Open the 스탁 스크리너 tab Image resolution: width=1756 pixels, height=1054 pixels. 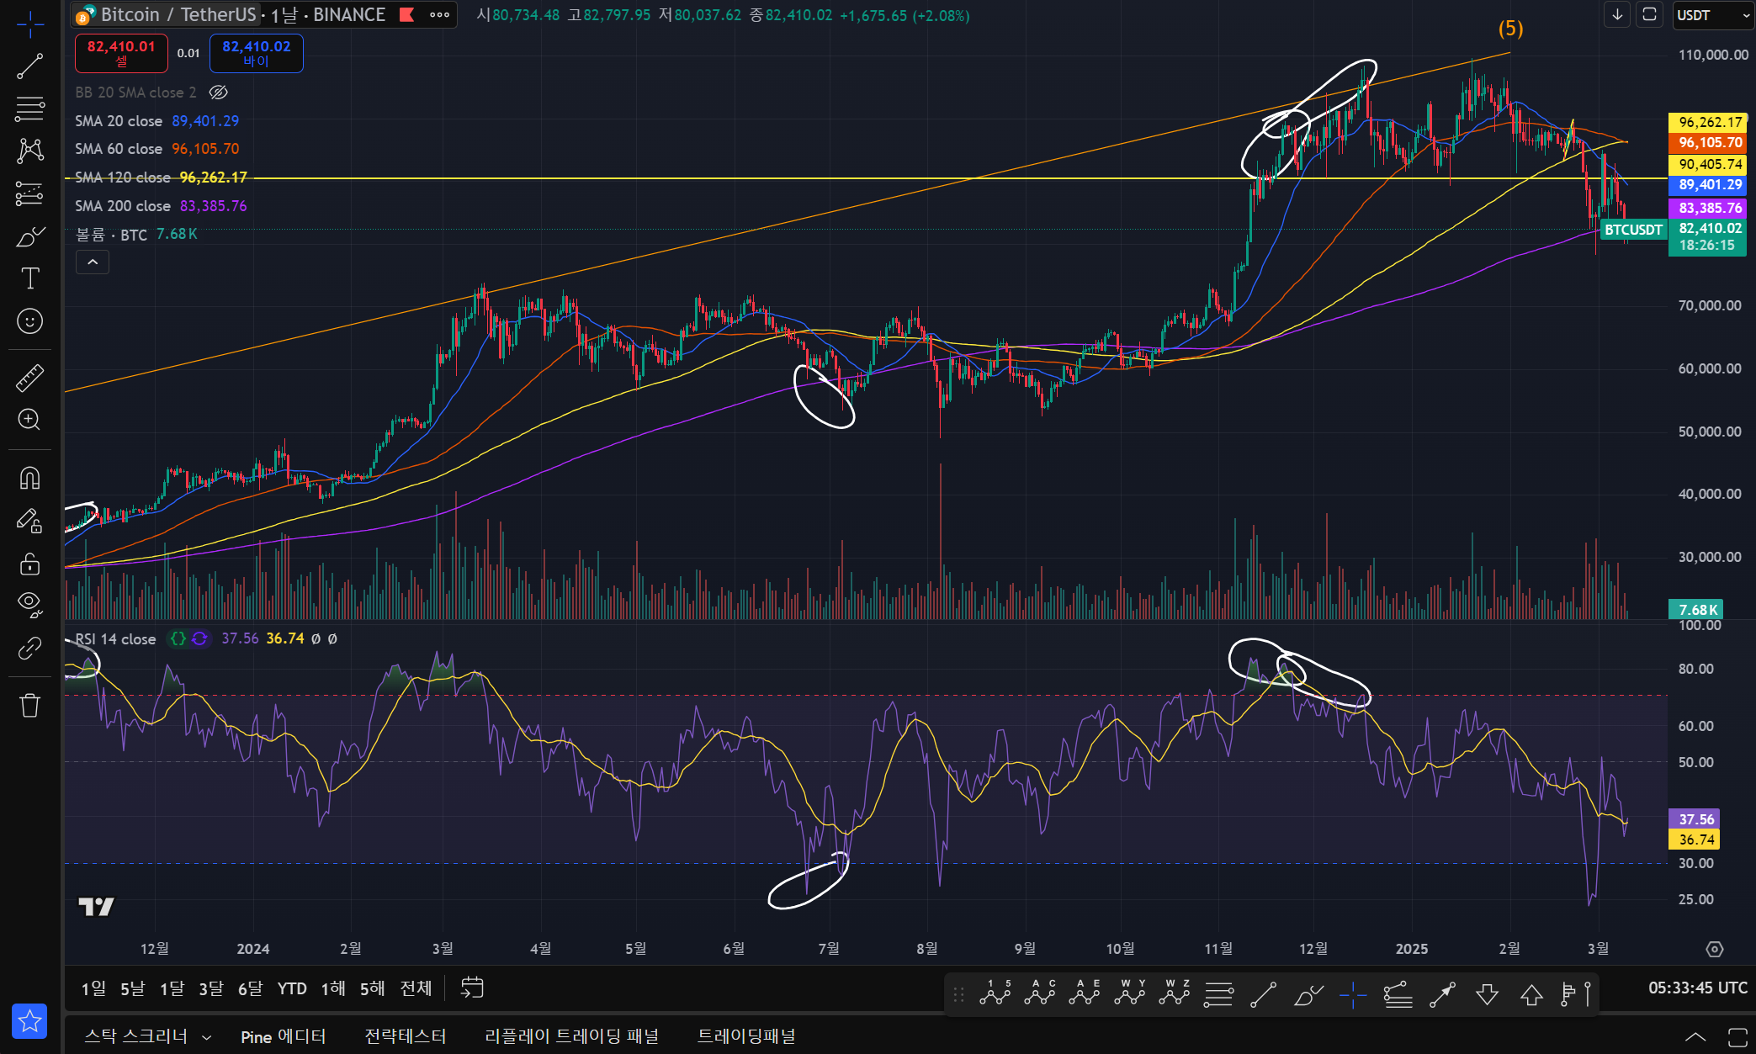(136, 1036)
